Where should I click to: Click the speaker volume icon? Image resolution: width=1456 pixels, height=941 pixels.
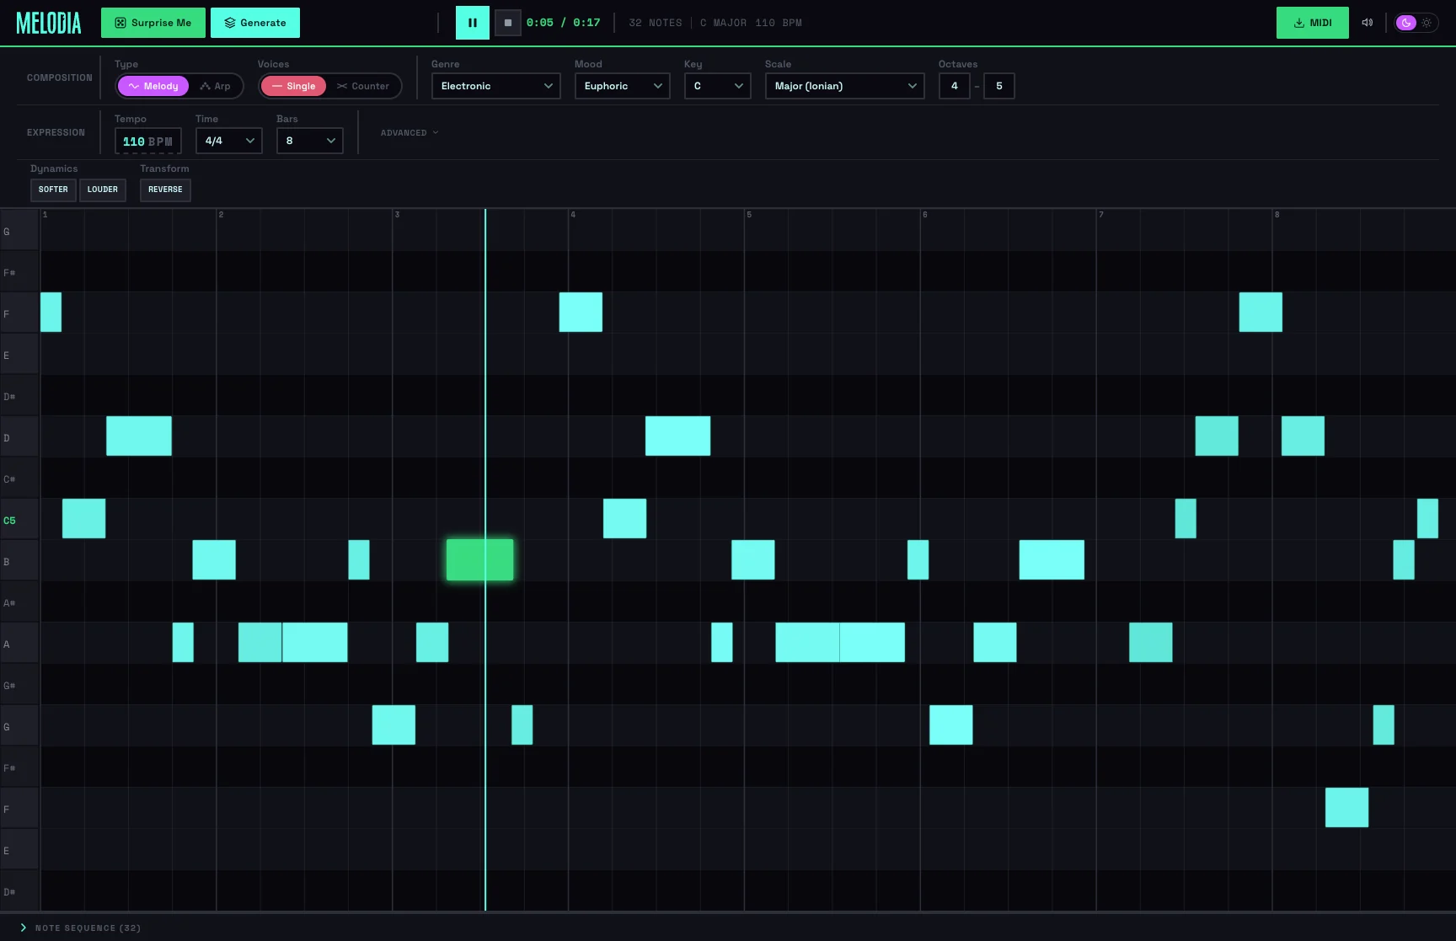click(1368, 23)
